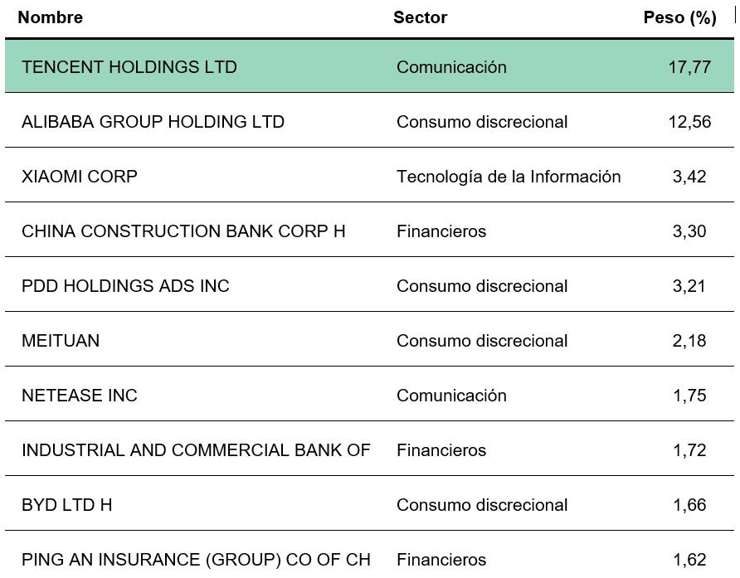
Task: Click Financieros sector in China Construction row
Action: [441, 231]
